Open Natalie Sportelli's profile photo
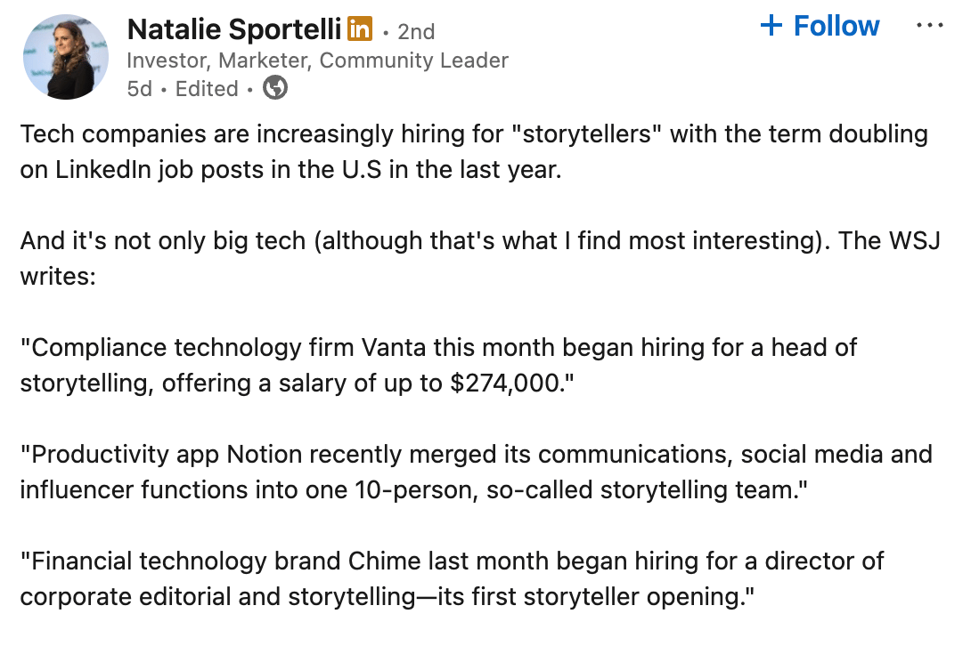This screenshot has height=646, width=971. pos(65,57)
